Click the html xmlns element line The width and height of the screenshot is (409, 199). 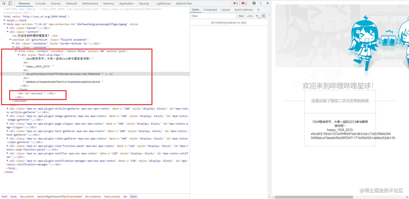pos(37,16)
